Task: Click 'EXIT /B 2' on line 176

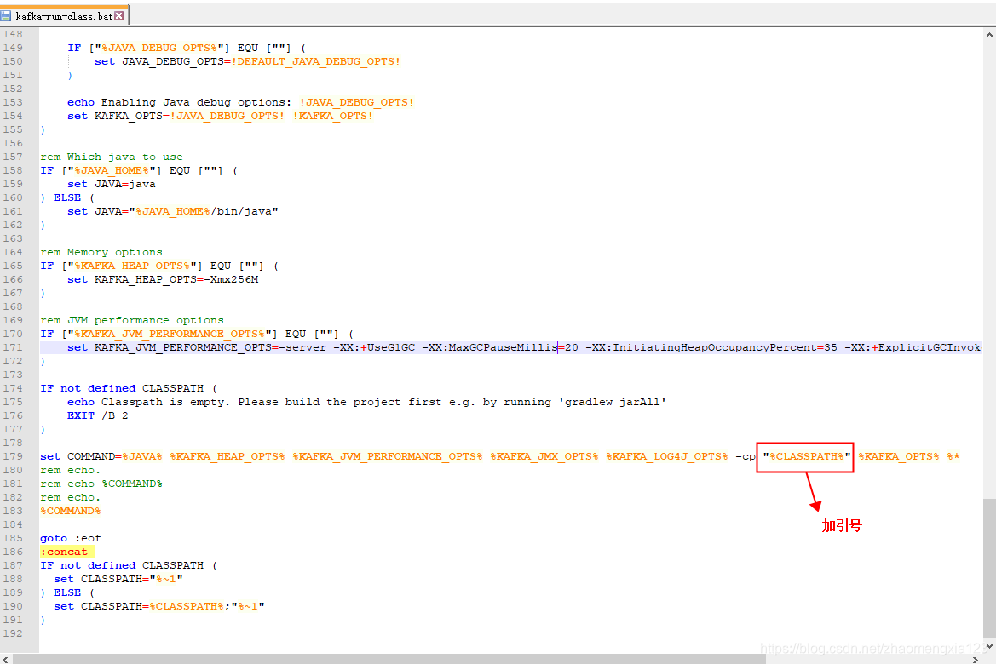Action: pyautogui.click(x=98, y=415)
